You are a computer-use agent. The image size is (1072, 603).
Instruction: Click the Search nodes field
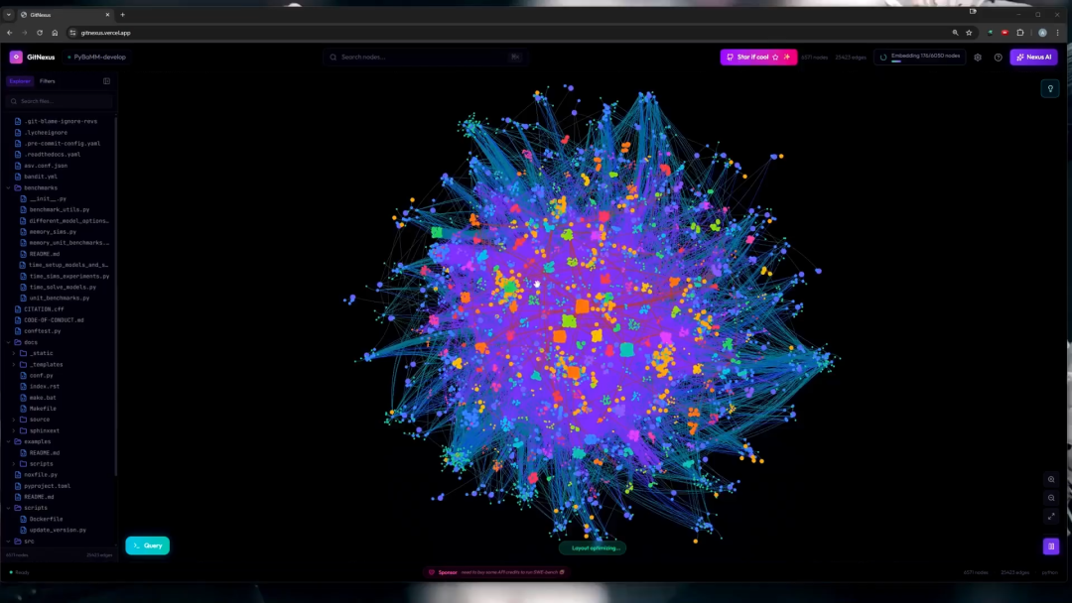click(x=424, y=58)
